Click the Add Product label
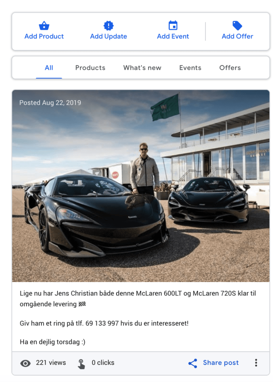 [x=44, y=36]
